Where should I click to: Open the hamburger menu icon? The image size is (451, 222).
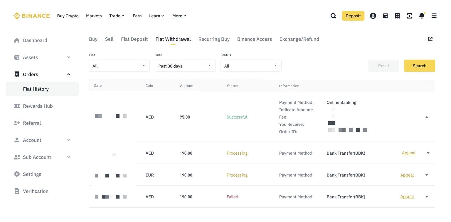(x=434, y=16)
